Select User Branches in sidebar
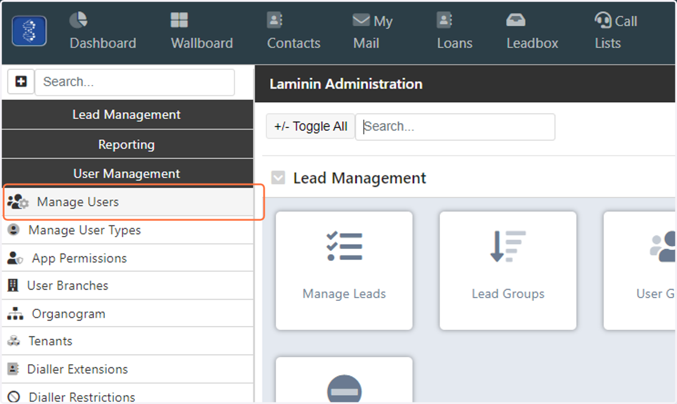 pyautogui.click(x=128, y=286)
